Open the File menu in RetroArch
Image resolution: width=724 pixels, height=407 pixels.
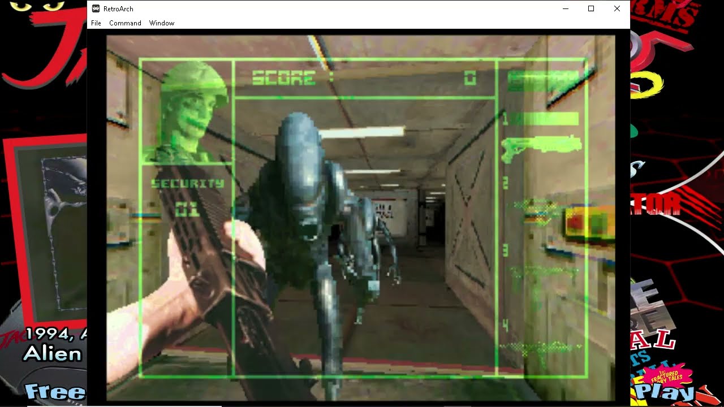pyautogui.click(x=96, y=23)
